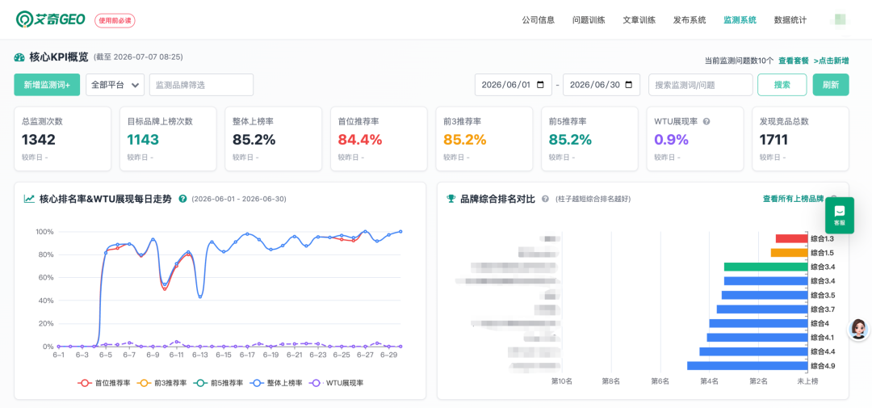Click help icon beside 每日走势 title
The width and height of the screenshot is (872, 408).
click(x=182, y=199)
